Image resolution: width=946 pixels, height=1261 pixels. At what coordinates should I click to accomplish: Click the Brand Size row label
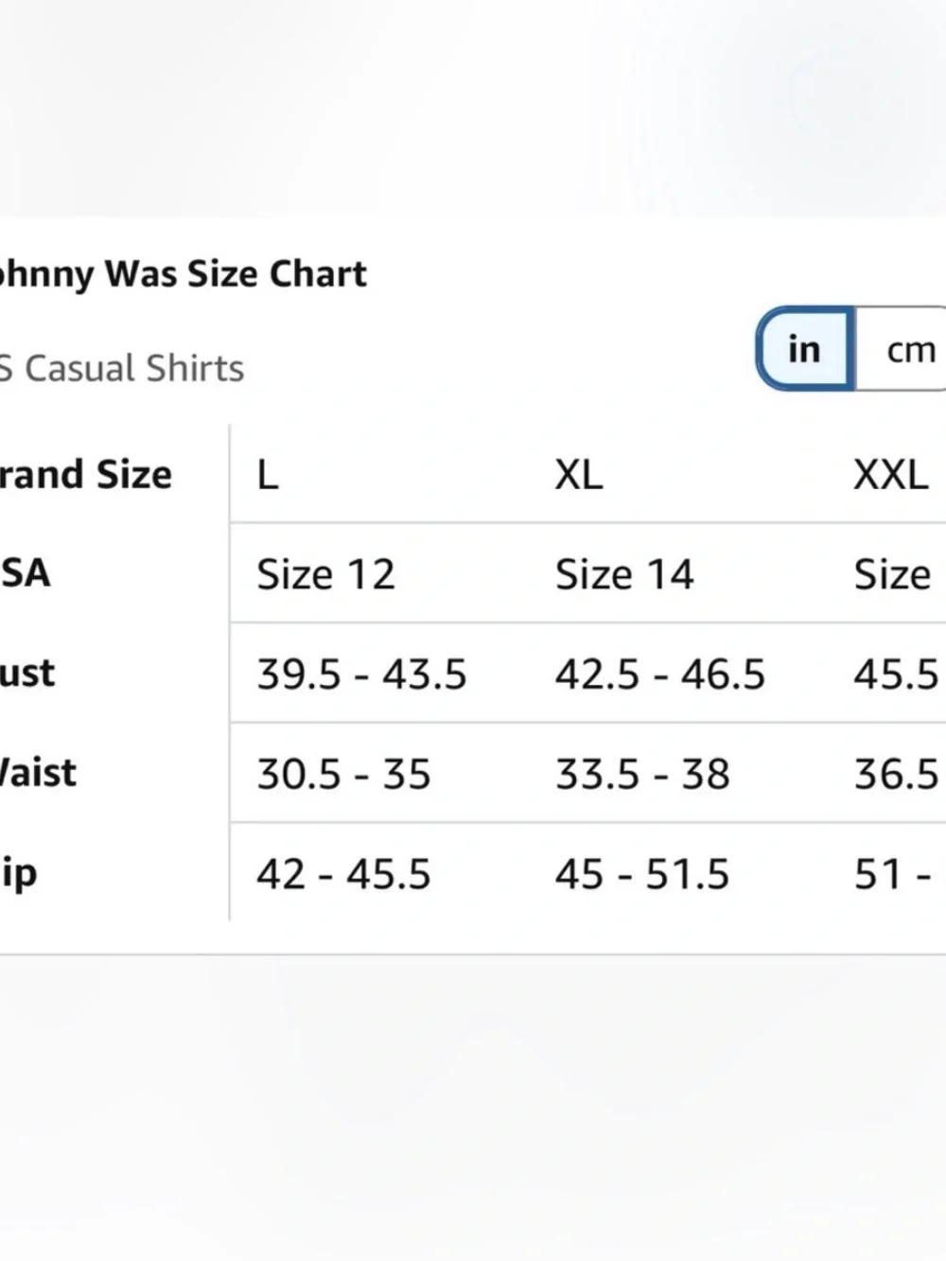85,474
